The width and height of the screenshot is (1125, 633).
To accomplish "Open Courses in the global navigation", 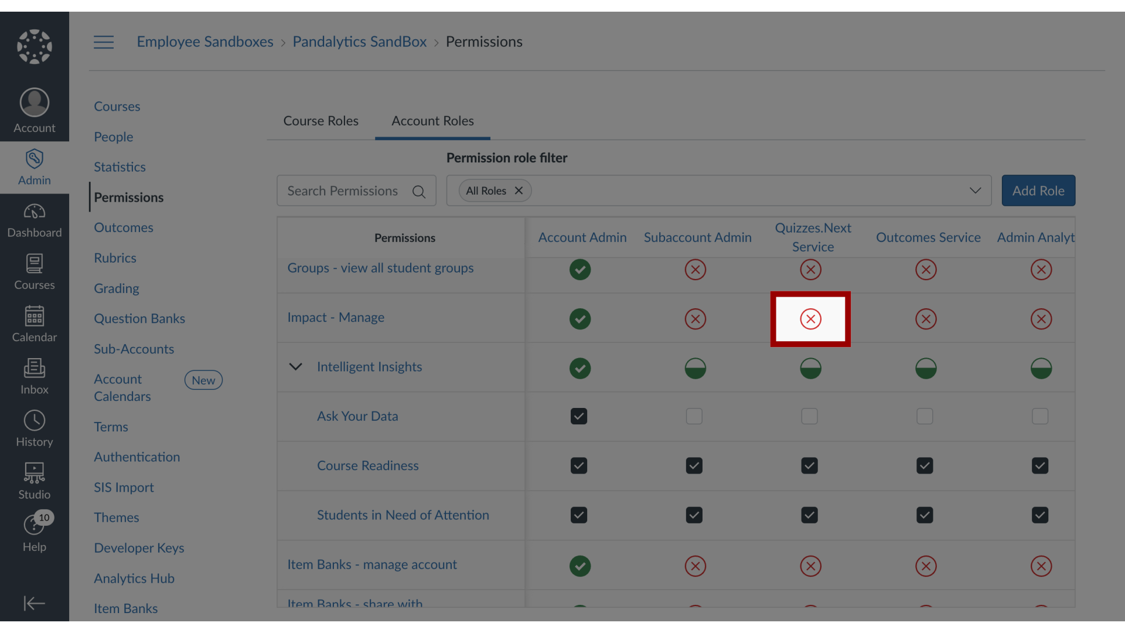I will tap(35, 273).
